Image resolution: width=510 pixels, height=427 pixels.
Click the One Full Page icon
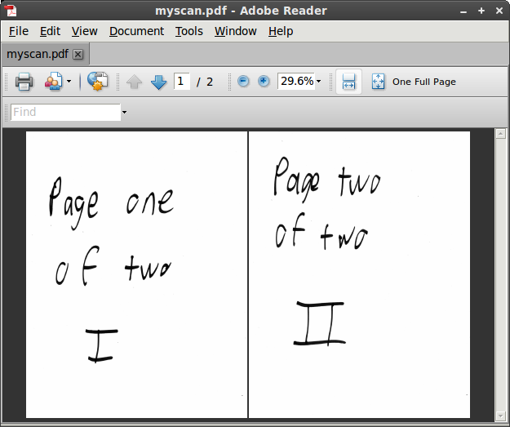coord(378,82)
